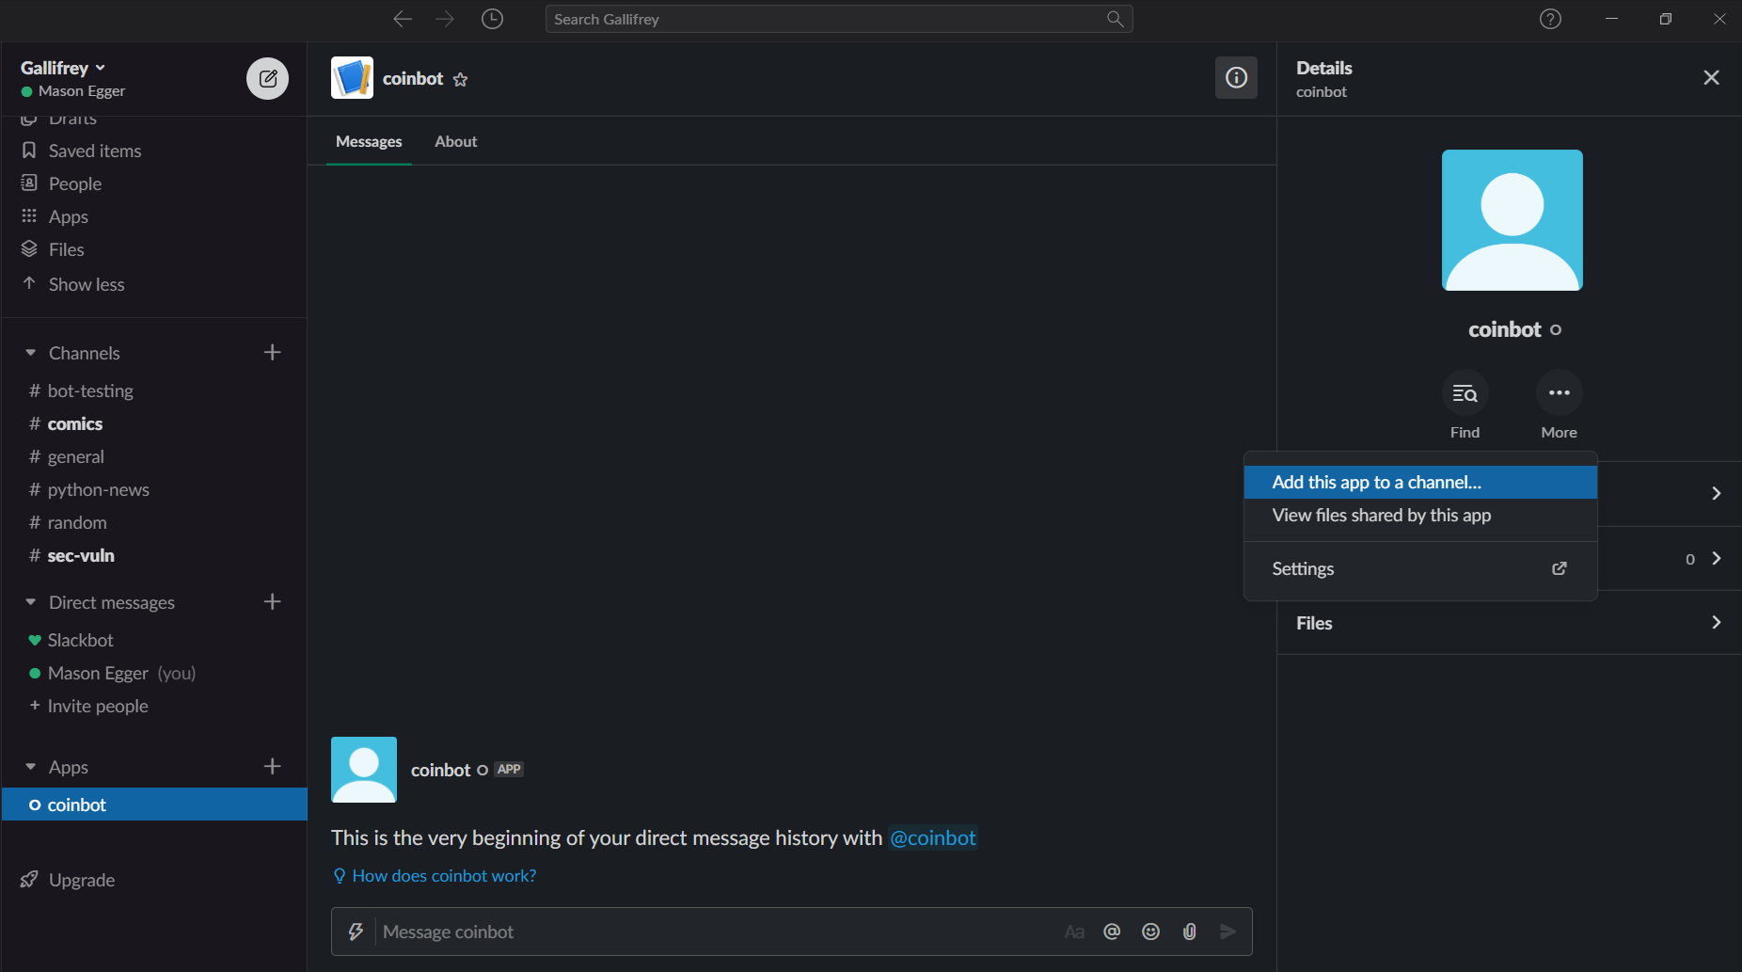This screenshot has height=972, width=1742.
Task: Collapse the Direct messages section
Action: (30, 602)
